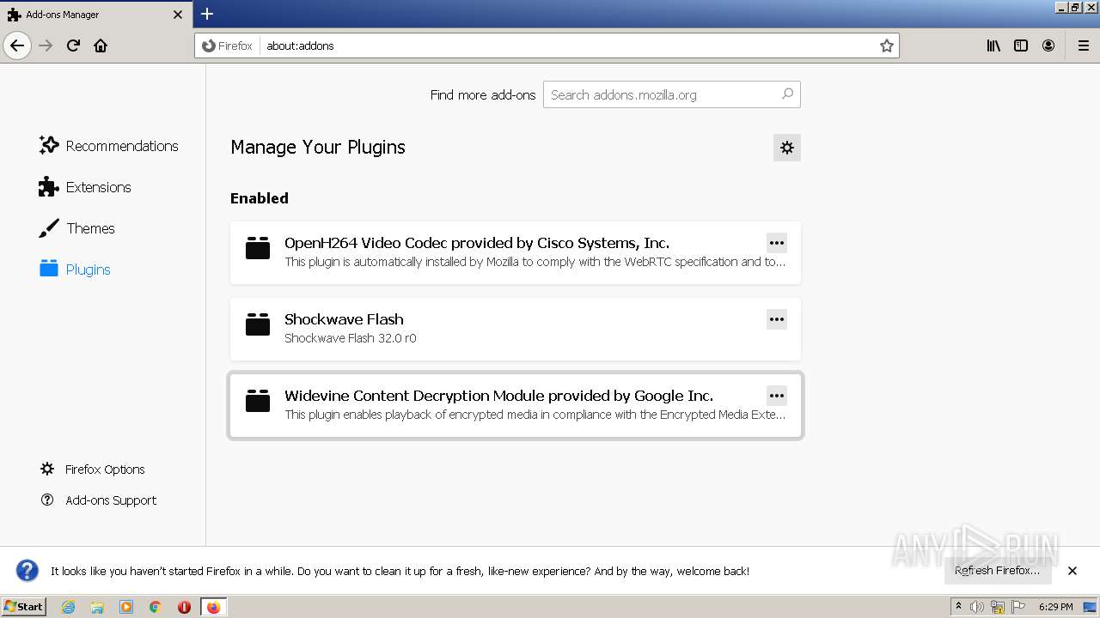Open the Windows Start menu
Viewport: 1100px width, 618px height.
23,607
